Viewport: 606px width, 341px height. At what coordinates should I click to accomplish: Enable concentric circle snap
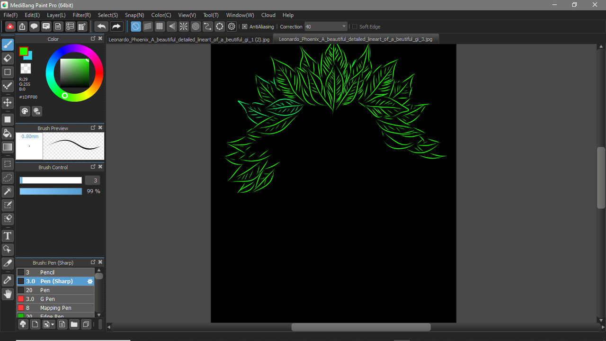click(196, 27)
